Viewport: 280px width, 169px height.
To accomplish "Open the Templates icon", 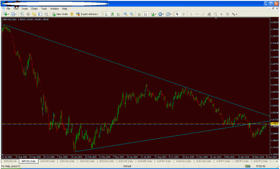I will click(168, 14).
